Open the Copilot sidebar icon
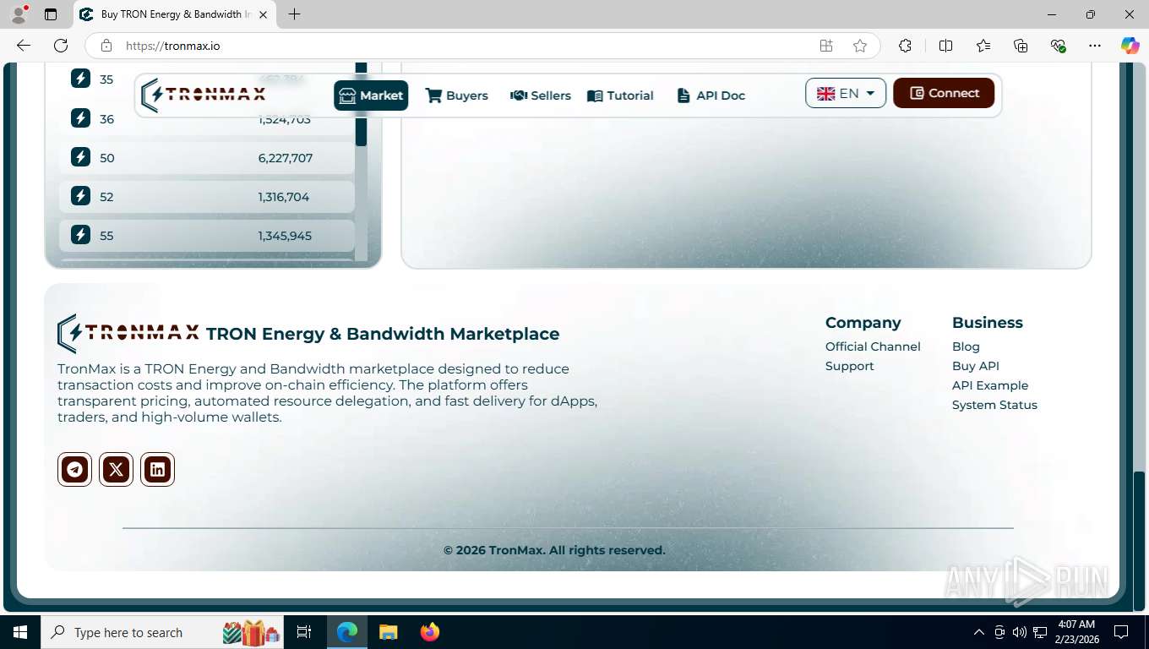The width and height of the screenshot is (1149, 649). 1130,46
